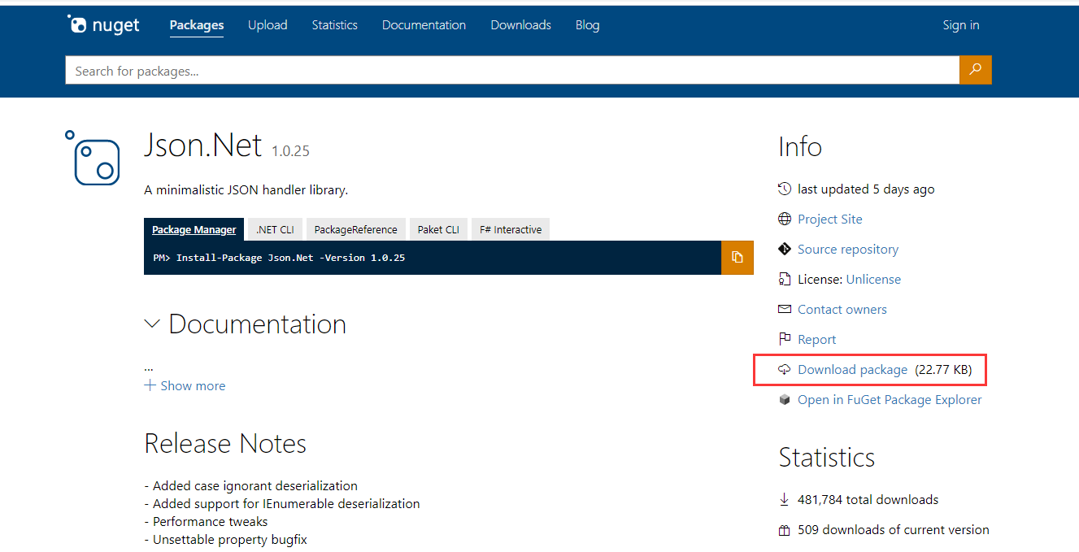The width and height of the screenshot is (1079, 552).
Task: Click the cube icon for FuGet Explorer
Action: 784,400
